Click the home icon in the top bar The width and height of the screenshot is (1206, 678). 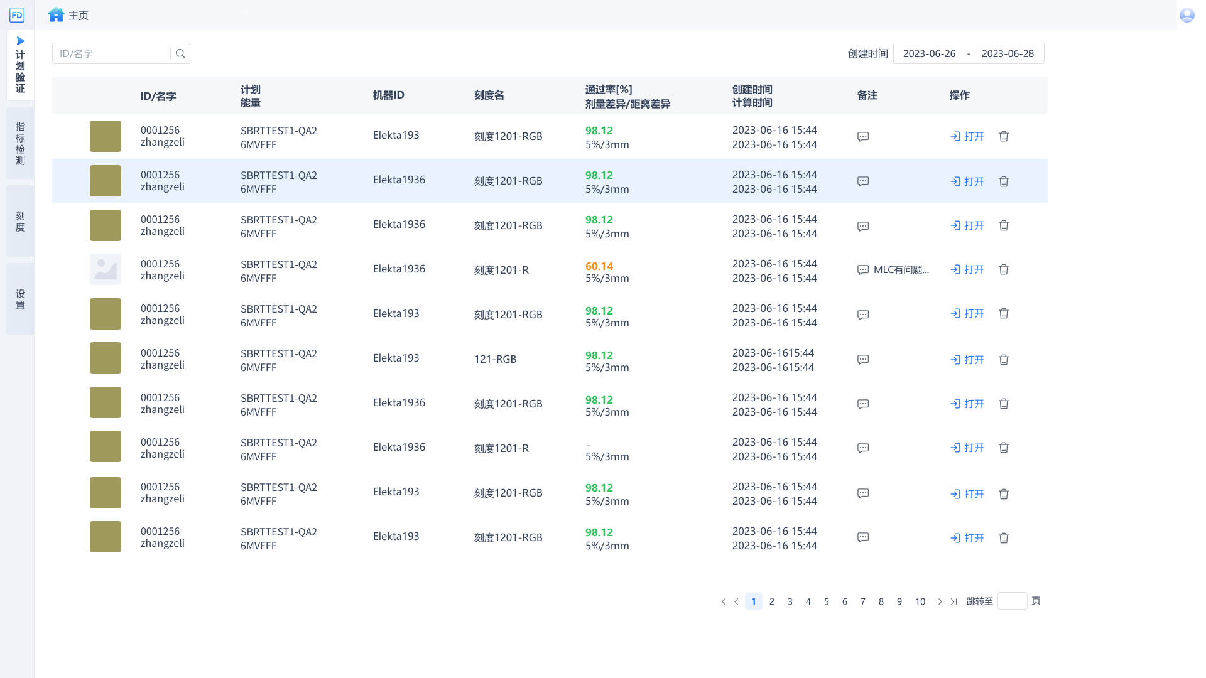pyautogui.click(x=56, y=14)
